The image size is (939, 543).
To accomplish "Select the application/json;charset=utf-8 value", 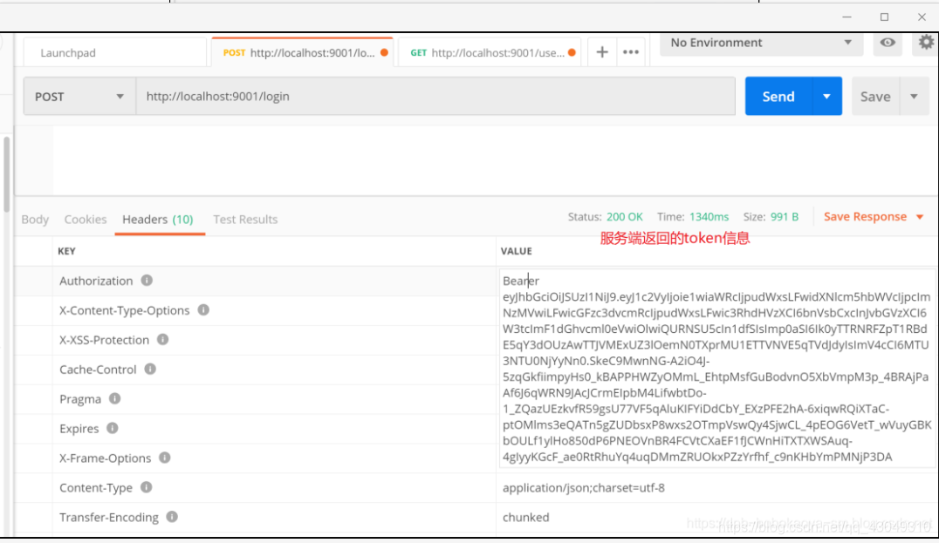I will pos(584,487).
